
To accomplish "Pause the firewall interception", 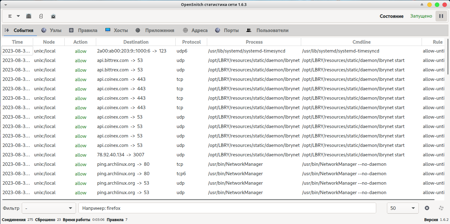I will click(441, 16).
